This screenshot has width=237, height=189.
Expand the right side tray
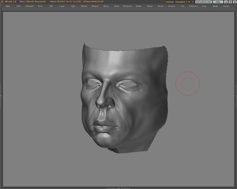point(236,96)
